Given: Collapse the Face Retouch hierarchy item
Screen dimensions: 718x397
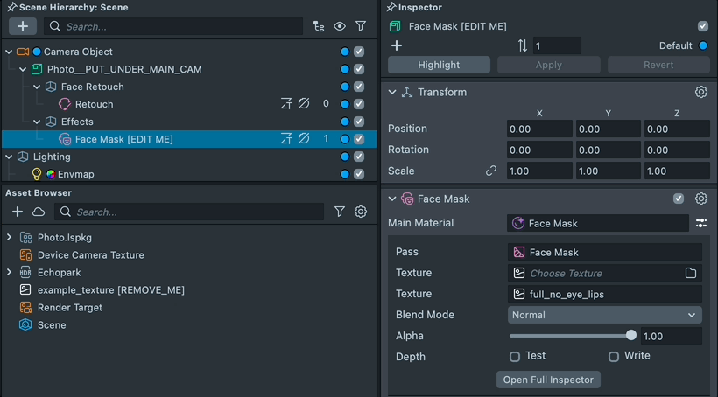Looking at the screenshot, I should 38,87.
